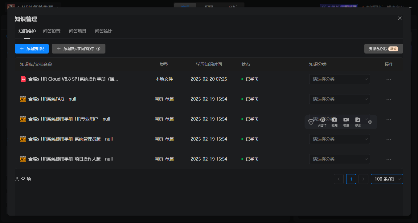Close the 知识管理 dialog
418x223 pixels.
[x=400, y=18]
